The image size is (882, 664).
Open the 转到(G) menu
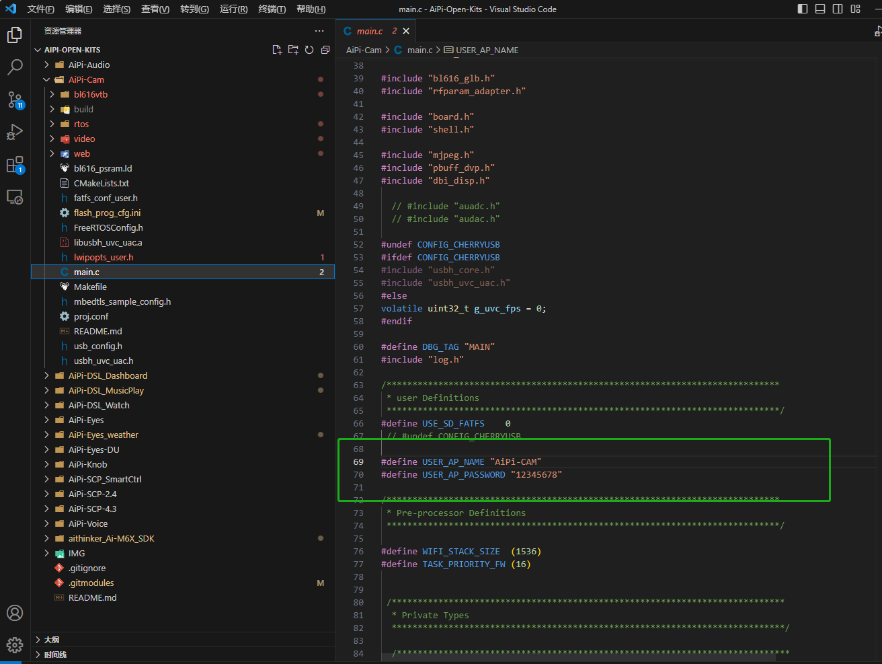(194, 9)
